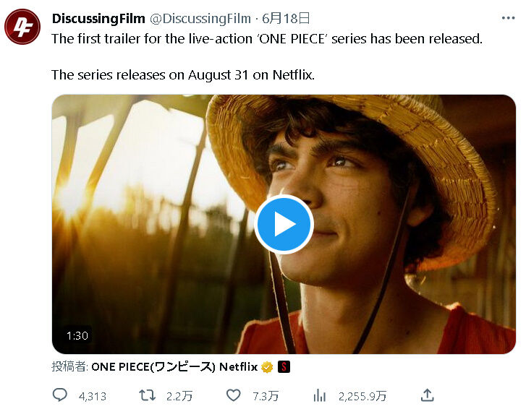Click the 2,255.9万 views count

[362, 396]
